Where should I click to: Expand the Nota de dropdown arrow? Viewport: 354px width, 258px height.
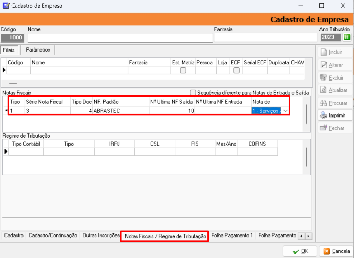[x=285, y=111]
